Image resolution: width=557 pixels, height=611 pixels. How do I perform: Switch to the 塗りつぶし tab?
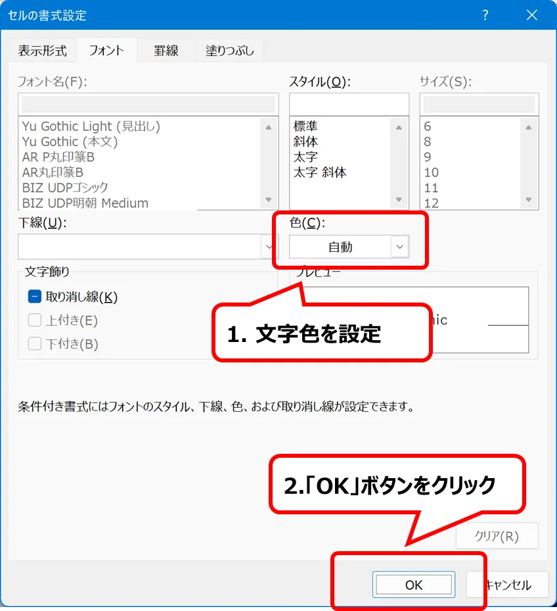click(230, 51)
